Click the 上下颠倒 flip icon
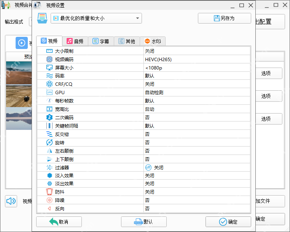Screen dimensions: 290x232 coord(49,159)
